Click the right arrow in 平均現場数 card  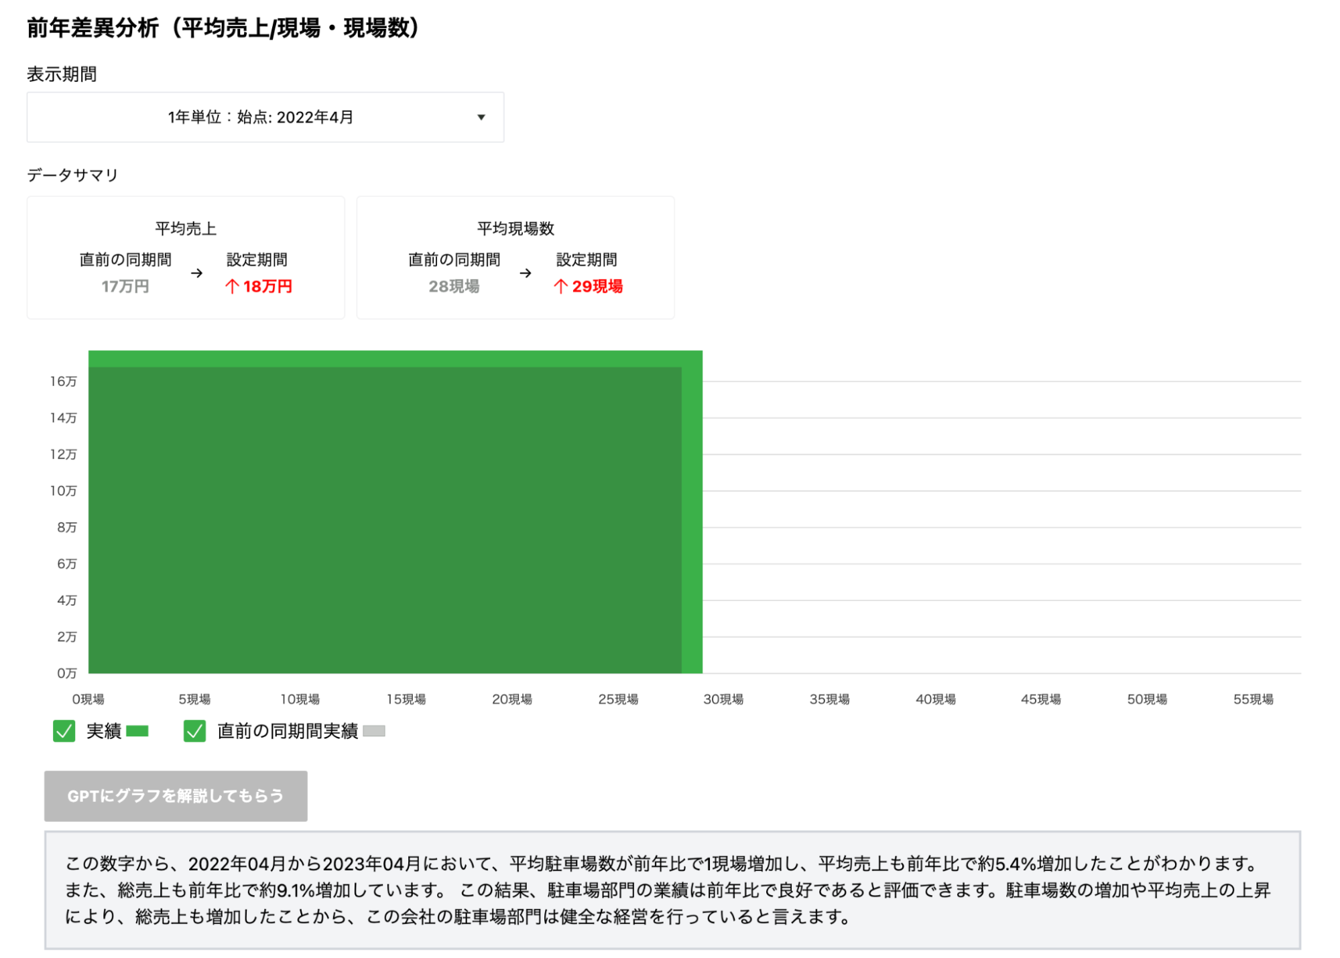[526, 273]
